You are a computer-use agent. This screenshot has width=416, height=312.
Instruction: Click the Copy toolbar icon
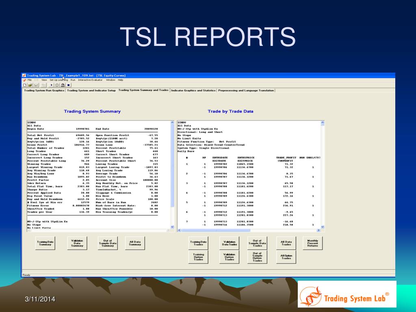pos(43,85)
